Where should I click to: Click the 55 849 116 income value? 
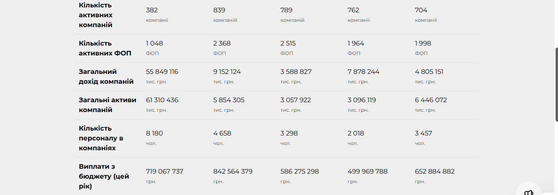tap(162, 72)
